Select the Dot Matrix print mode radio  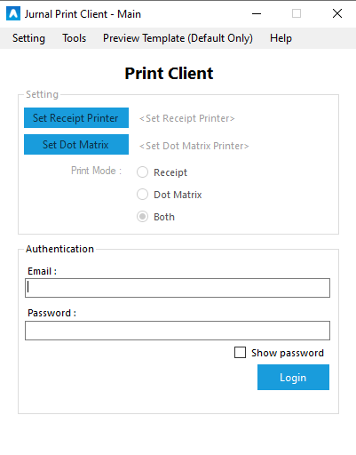(142, 195)
